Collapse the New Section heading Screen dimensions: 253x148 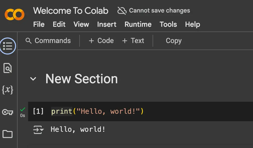[33, 79]
